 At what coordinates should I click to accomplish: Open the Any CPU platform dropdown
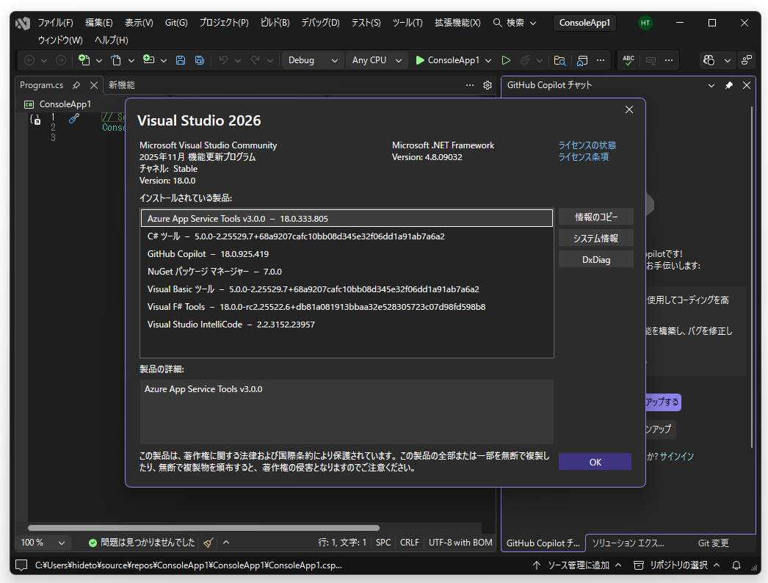tap(376, 60)
